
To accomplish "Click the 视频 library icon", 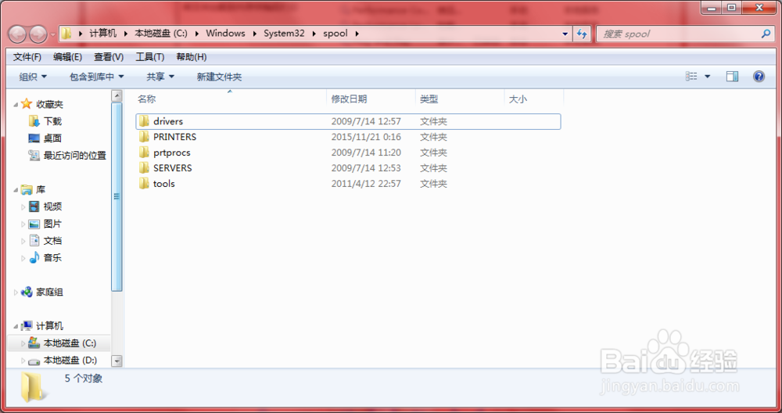I will pyautogui.click(x=34, y=206).
